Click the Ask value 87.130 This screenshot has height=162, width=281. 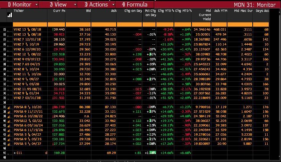click(110, 107)
